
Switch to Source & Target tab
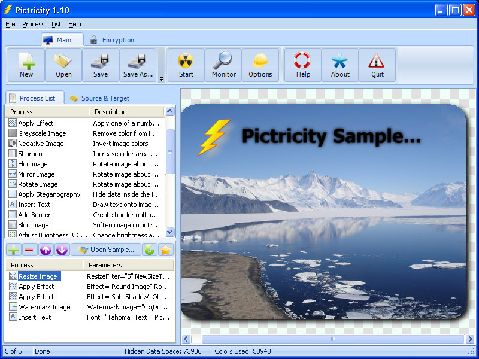tap(99, 98)
